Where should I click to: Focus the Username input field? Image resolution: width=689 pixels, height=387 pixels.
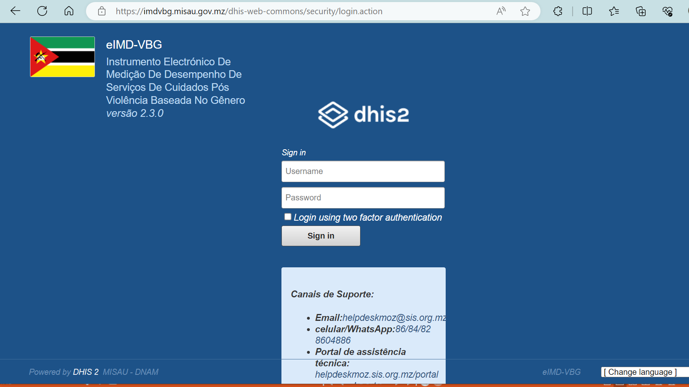click(363, 172)
